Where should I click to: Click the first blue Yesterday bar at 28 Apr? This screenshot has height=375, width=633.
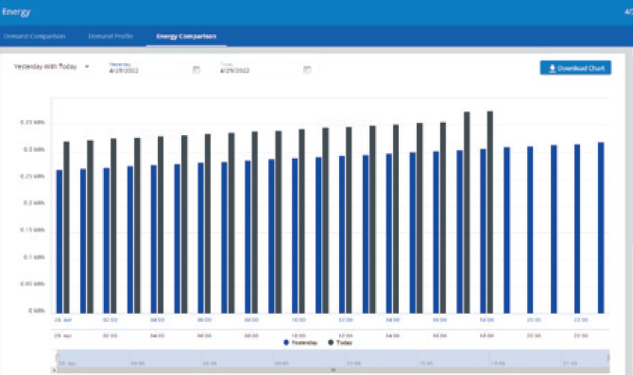(60, 242)
